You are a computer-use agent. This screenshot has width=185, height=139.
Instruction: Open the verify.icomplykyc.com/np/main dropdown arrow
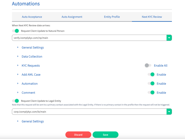point(169,38)
